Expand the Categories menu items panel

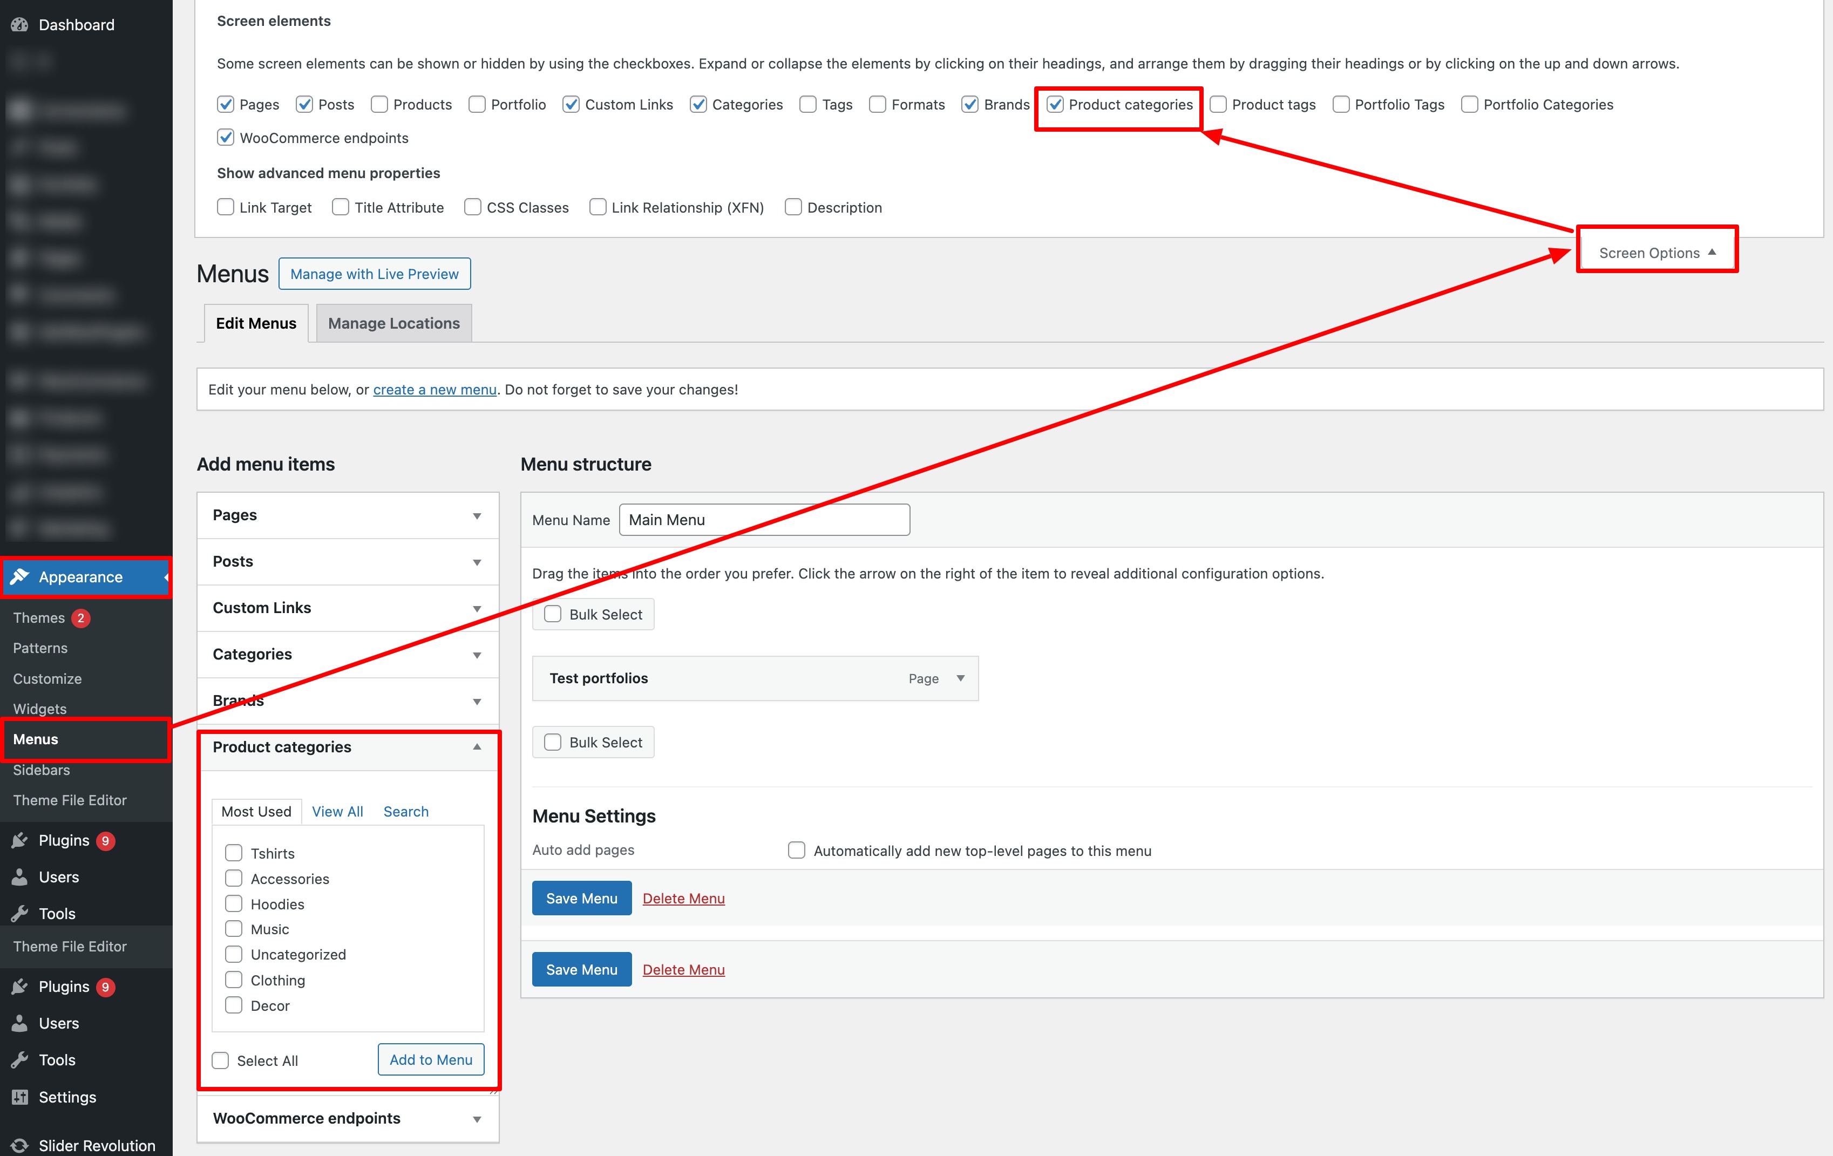coord(348,655)
